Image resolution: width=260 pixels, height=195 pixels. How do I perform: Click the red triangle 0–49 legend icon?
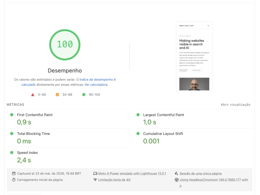point(33,95)
